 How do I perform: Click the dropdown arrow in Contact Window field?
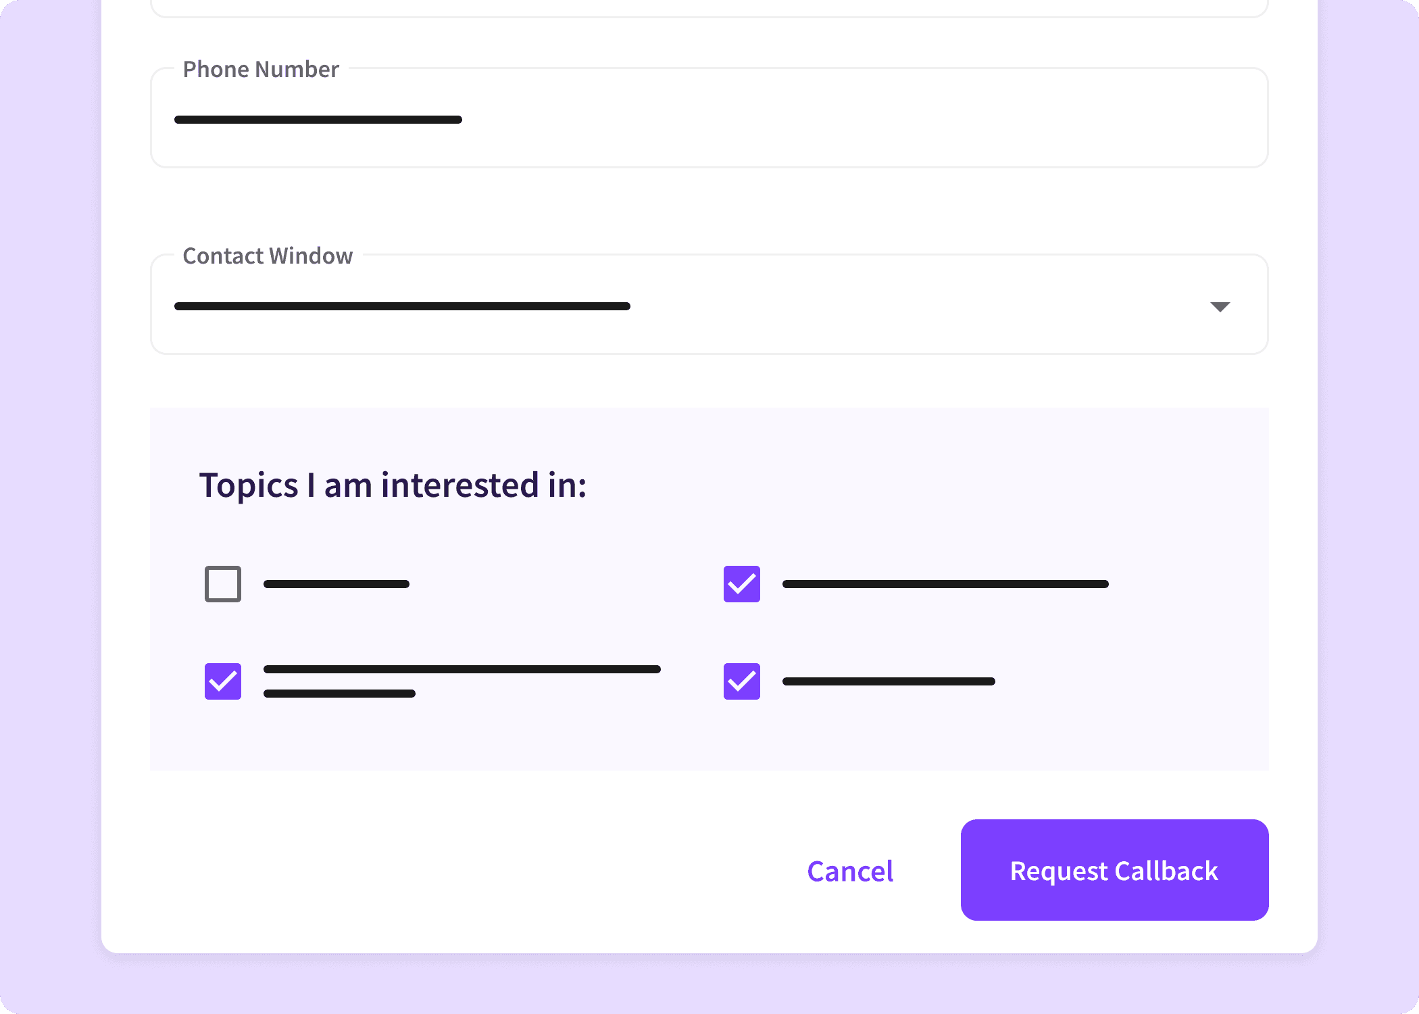(1220, 306)
